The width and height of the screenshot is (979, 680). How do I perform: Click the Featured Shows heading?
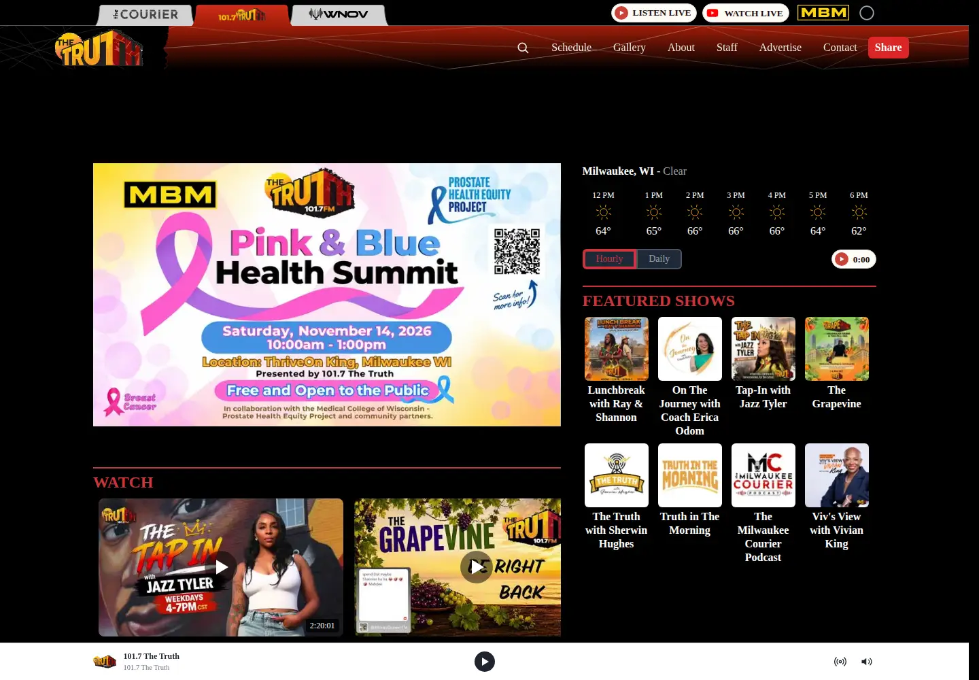pos(658,301)
